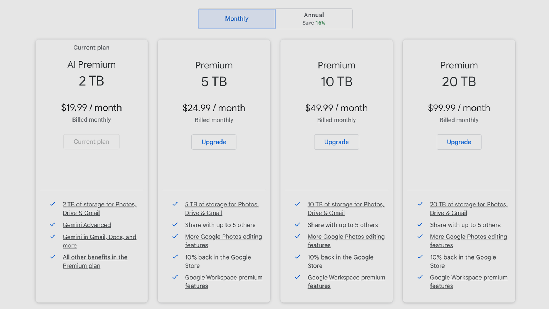
Task: Click checkmark beside 5 TB plan's Share with others
Action: pos(175,224)
